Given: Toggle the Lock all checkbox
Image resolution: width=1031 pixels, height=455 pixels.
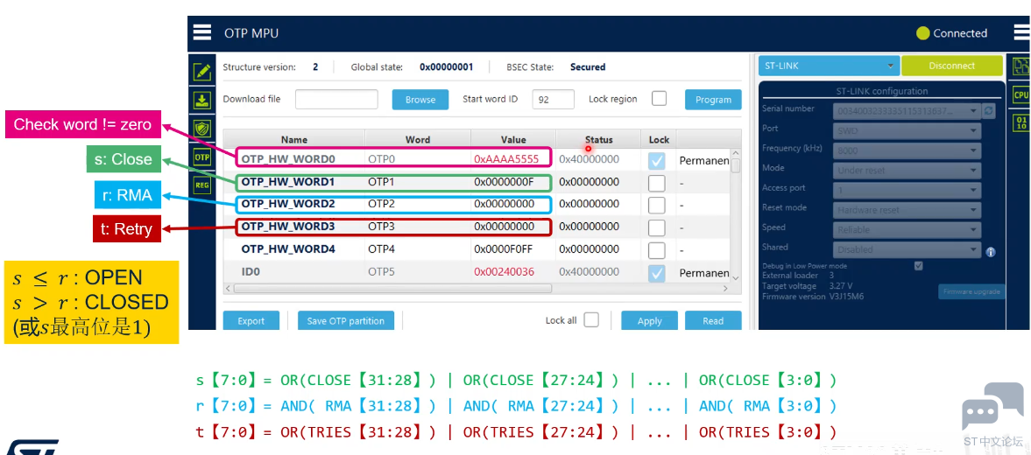Looking at the screenshot, I should [x=591, y=320].
